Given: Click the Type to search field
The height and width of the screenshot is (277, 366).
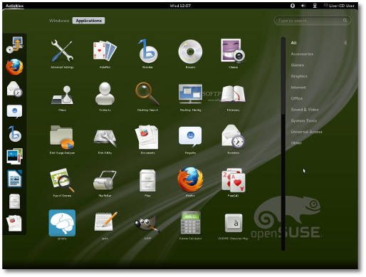Looking at the screenshot, I should [313, 21].
